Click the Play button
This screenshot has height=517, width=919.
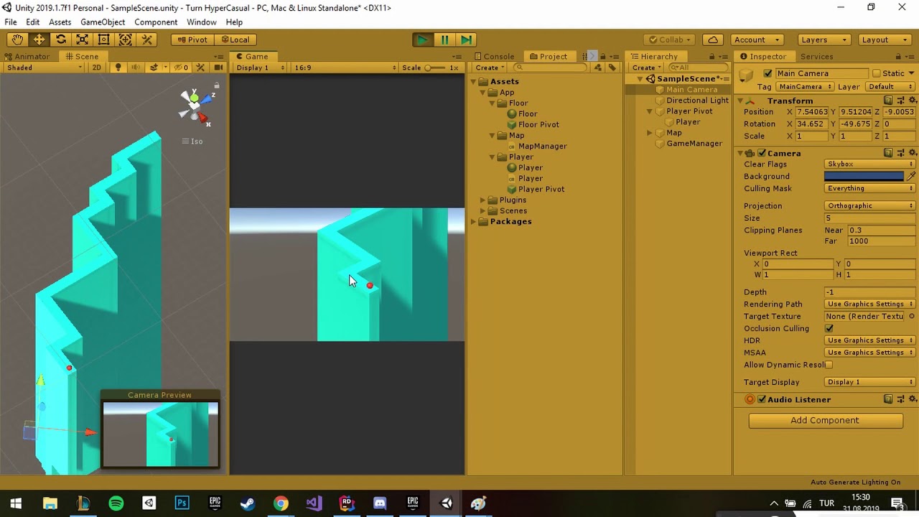[x=423, y=39]
